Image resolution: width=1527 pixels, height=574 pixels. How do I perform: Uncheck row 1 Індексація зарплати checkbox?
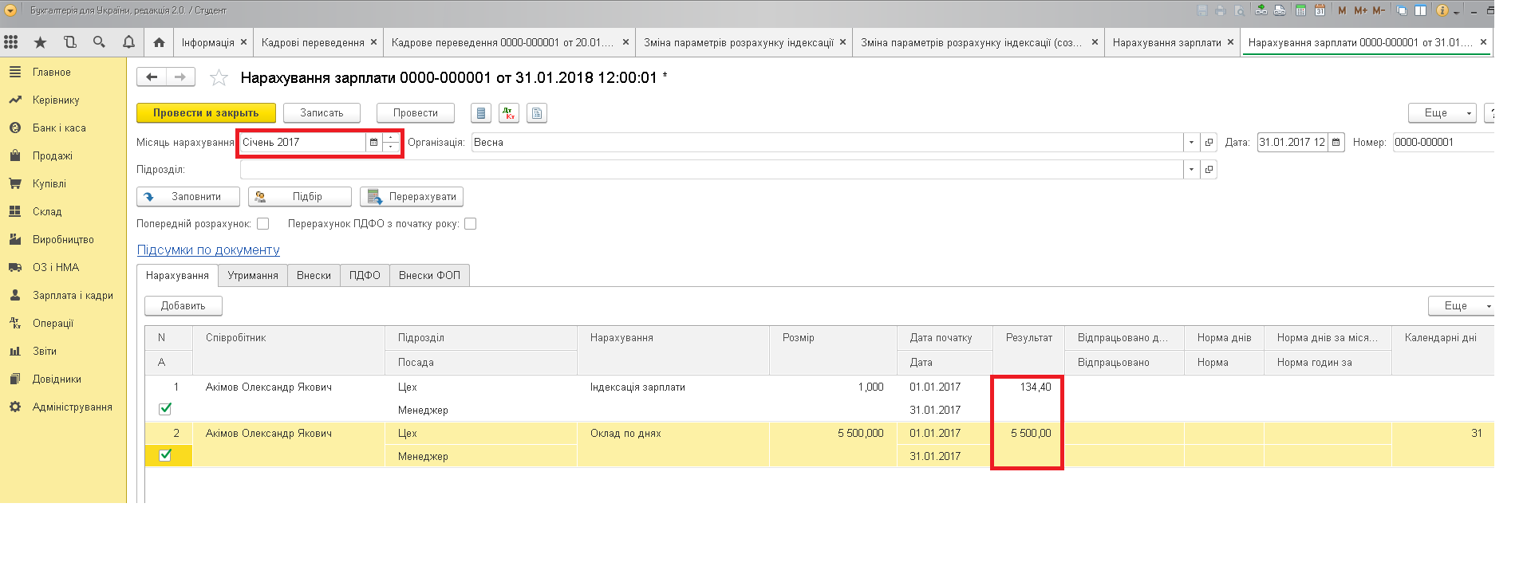click(165, 409)
